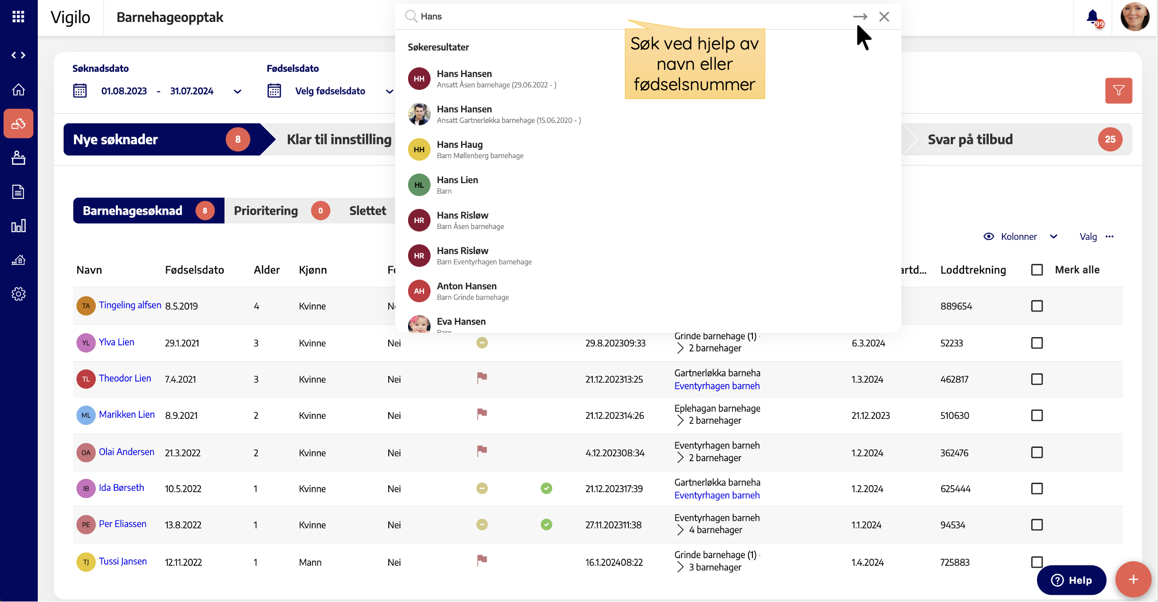Click the red flag in Tussi Jansen row
The height and width of the screenshot is (602, 1158).
[x=482, y=561]
